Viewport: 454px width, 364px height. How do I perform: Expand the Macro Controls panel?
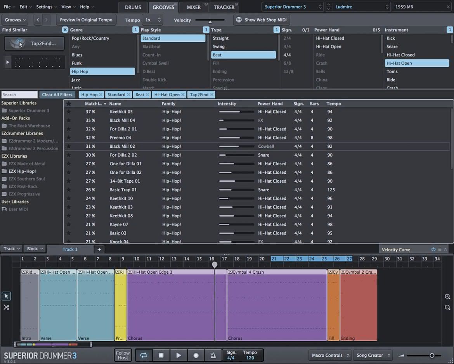[x=330, y=355]
